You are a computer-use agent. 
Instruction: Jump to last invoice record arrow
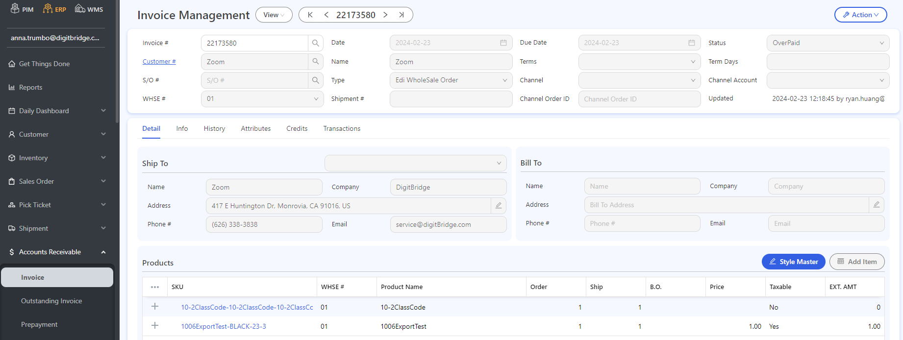[401, 15]
